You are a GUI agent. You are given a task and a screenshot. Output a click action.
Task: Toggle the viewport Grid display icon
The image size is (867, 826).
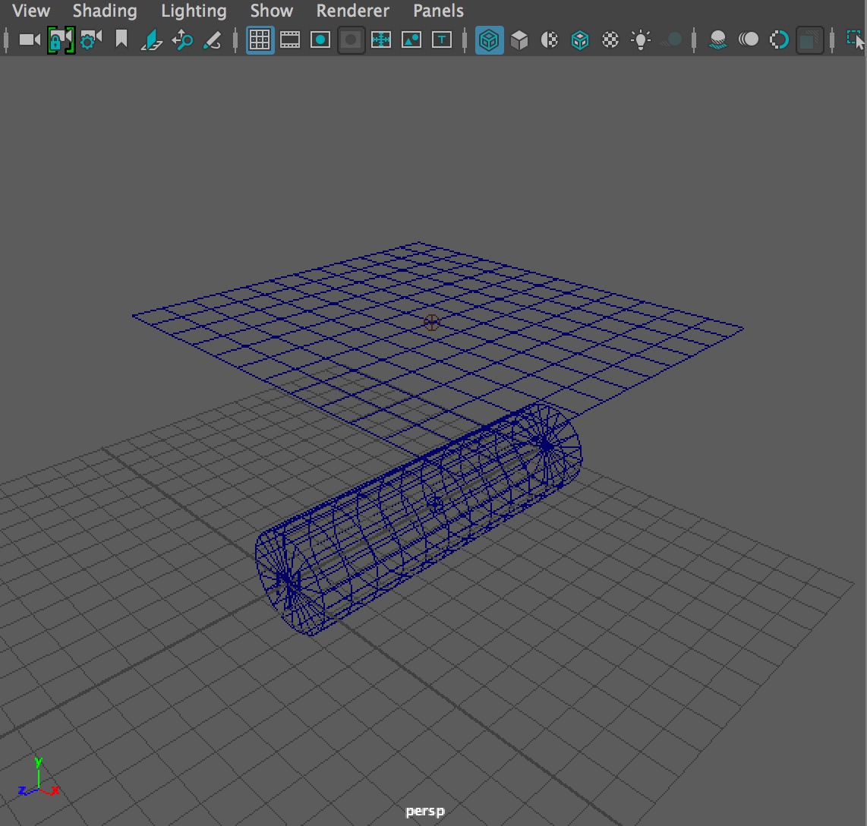pos(260,39)
